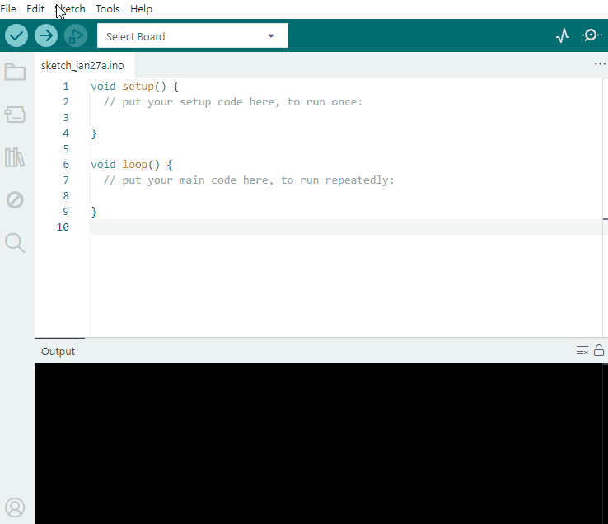Clear the Output panel
Screen dimensions: 608x524
[582, 350]
